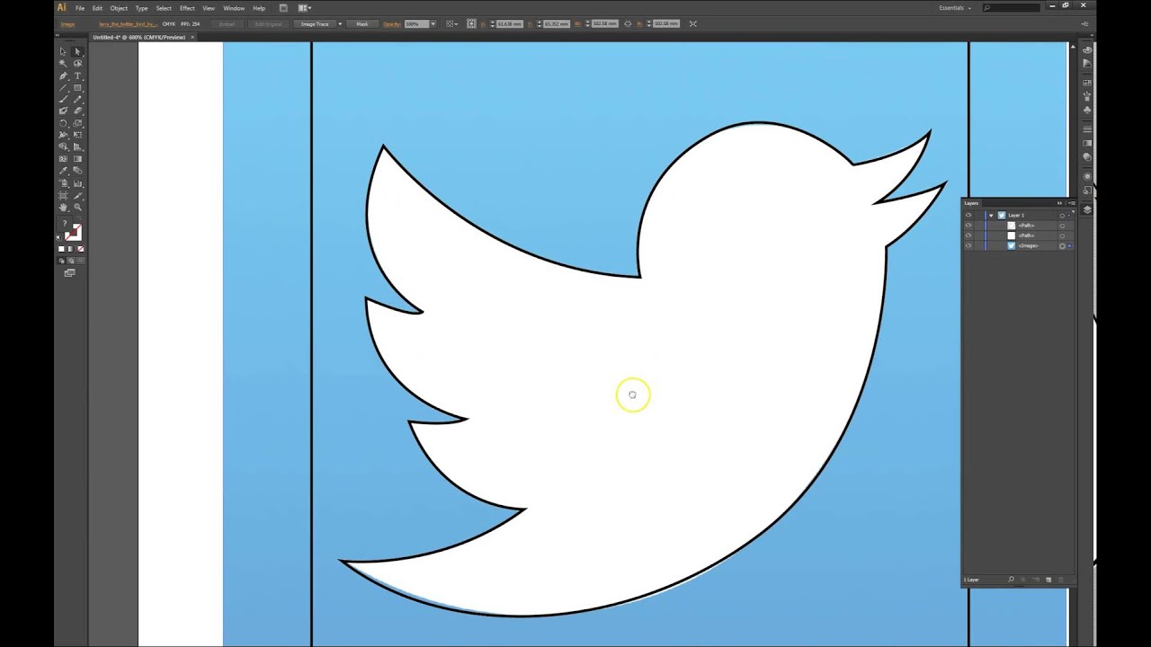Select the Gradient tool
This screenshot has width=1151, height=647.
click(x=77, y=159)
